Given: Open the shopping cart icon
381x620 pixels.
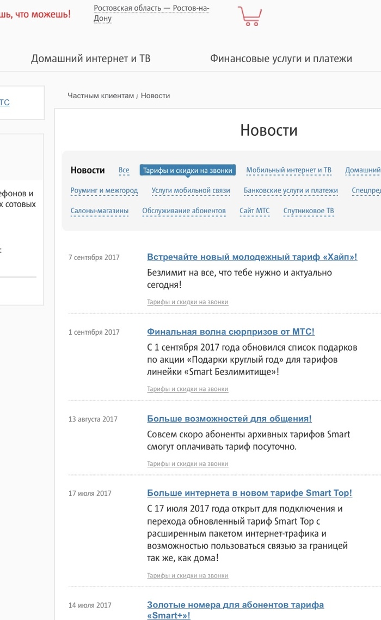Looking at the screenshot, I should [x=250, y=16].
